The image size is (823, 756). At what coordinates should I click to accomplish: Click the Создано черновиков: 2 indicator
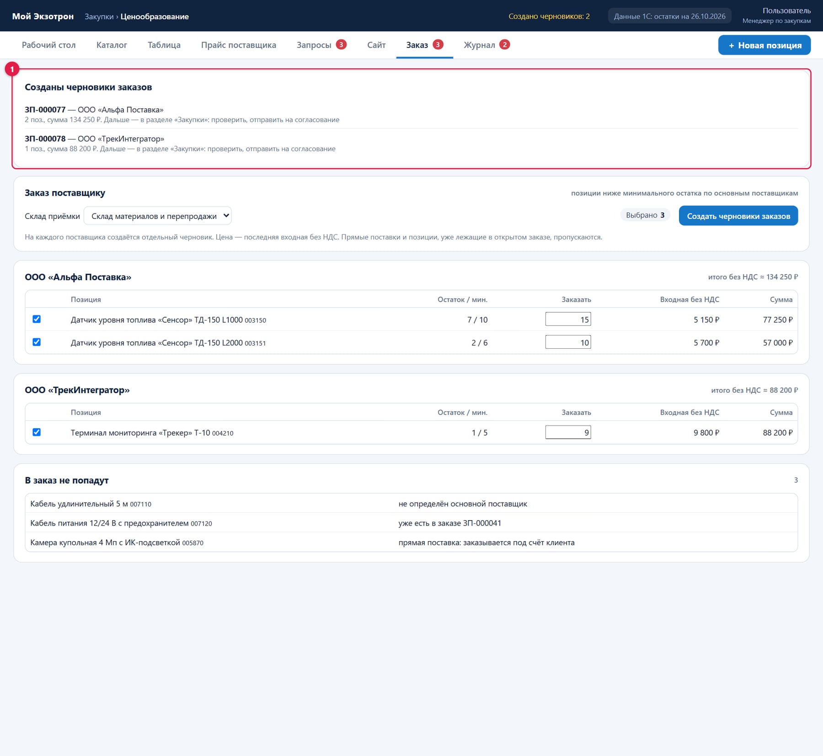coord(549,16)
